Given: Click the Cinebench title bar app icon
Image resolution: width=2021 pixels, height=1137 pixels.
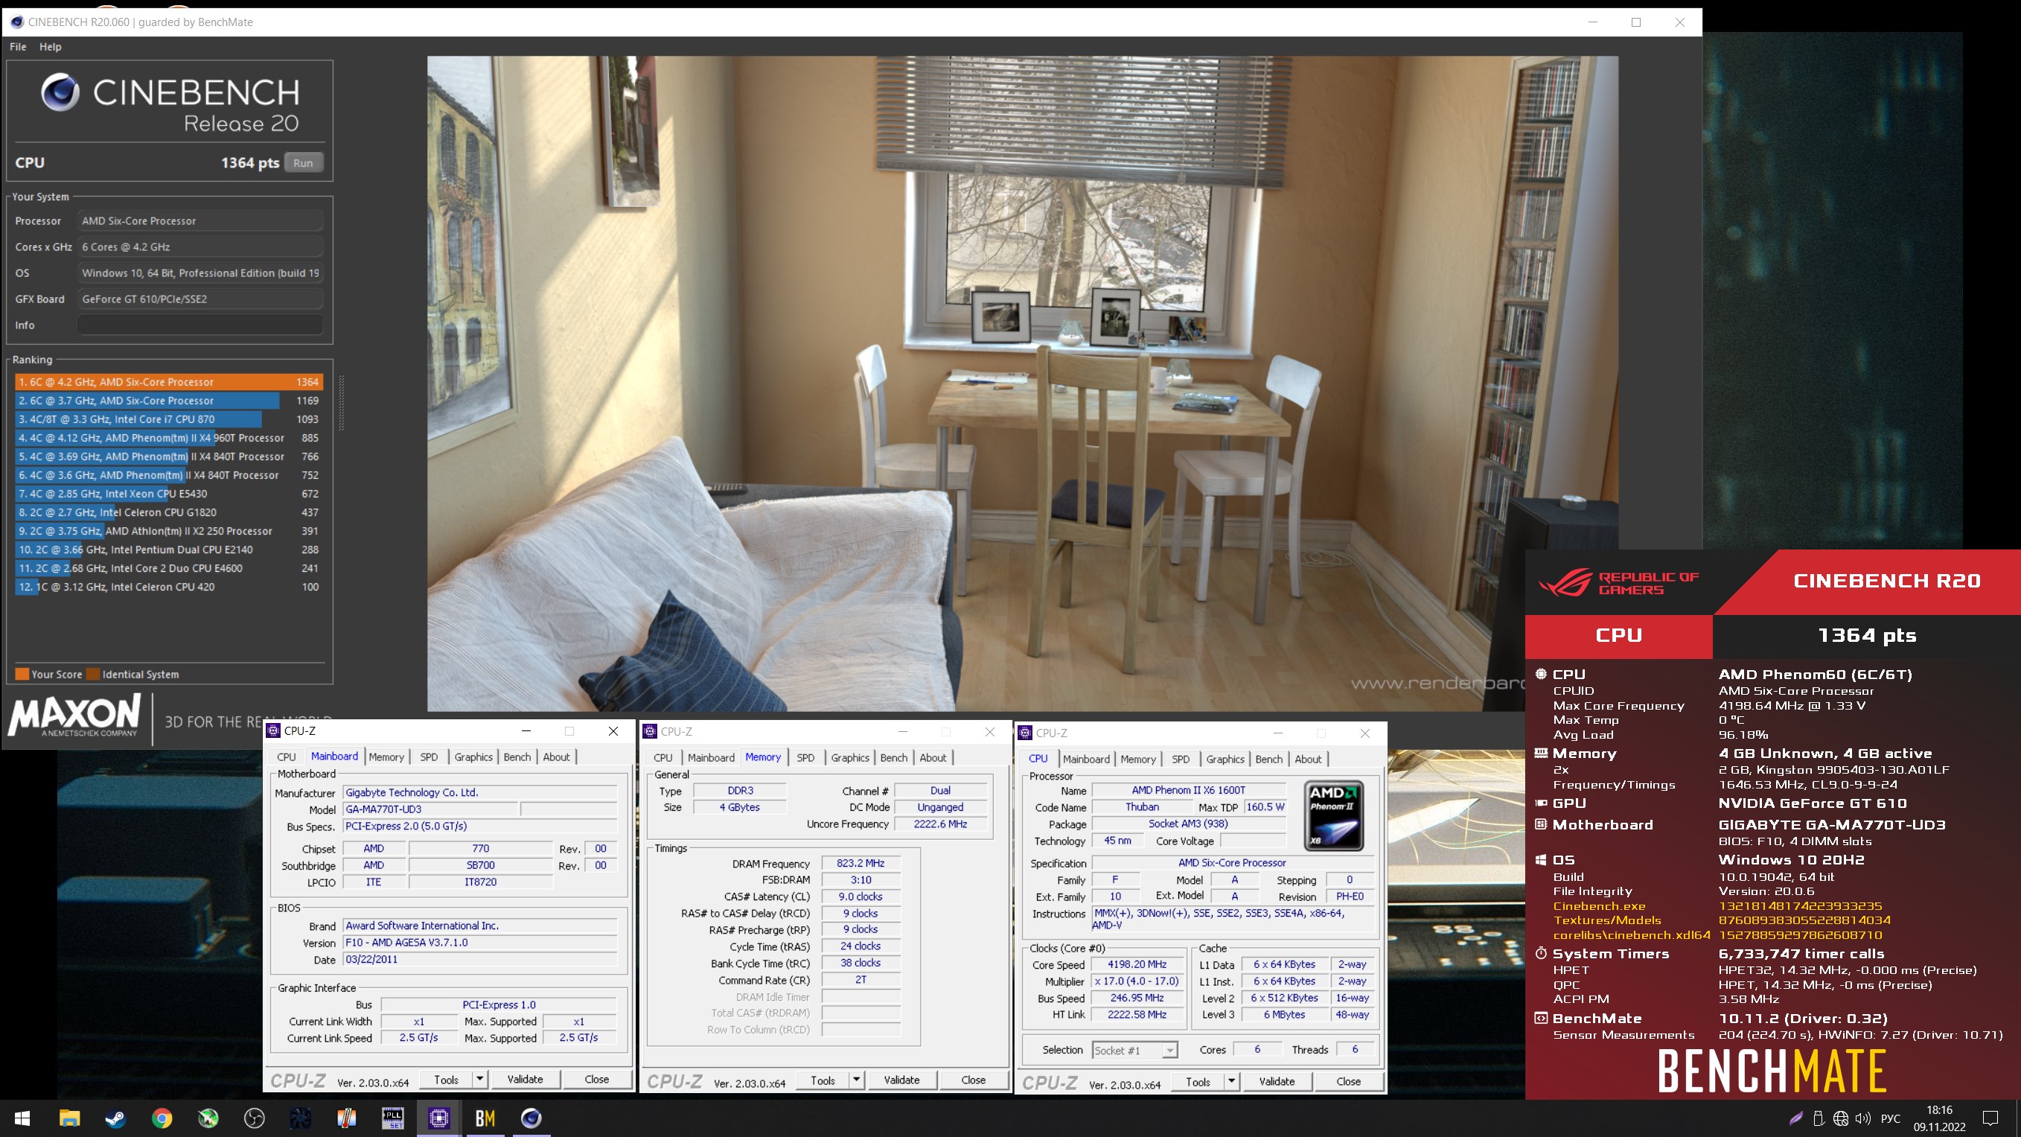Looking at the screenshot, I should pos(16,22).
